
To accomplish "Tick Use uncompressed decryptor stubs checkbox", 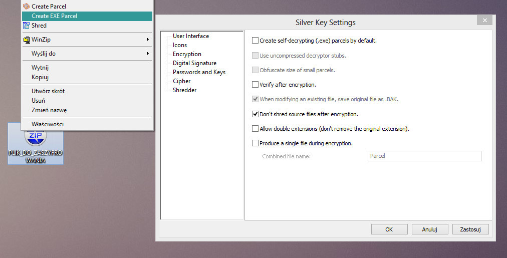I will click(255, 55).
